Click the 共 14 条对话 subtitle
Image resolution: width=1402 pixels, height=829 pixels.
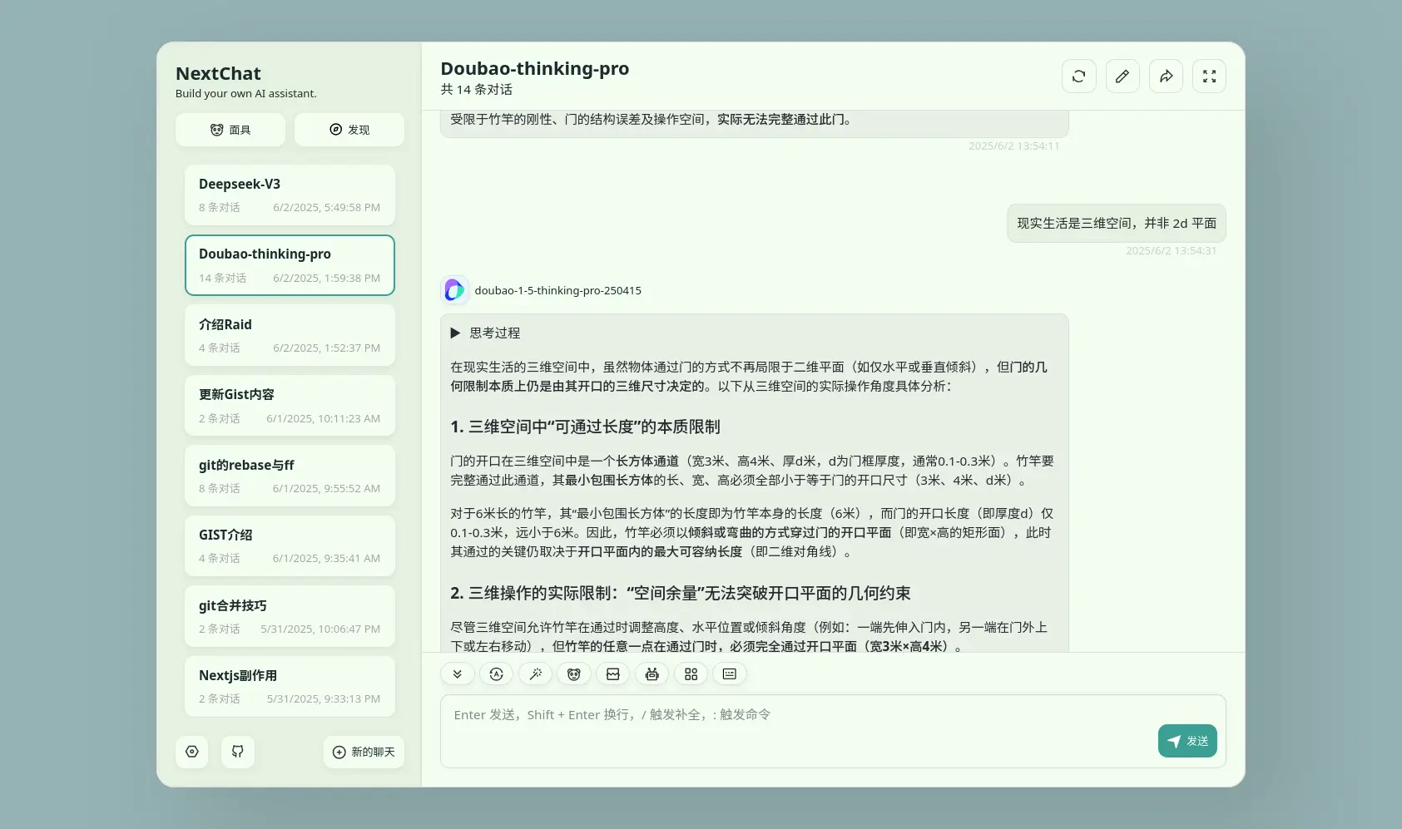coord(477,90)
